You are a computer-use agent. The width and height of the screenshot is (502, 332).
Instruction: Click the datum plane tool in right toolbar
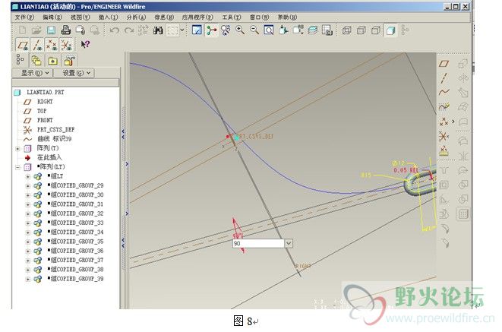444,64
